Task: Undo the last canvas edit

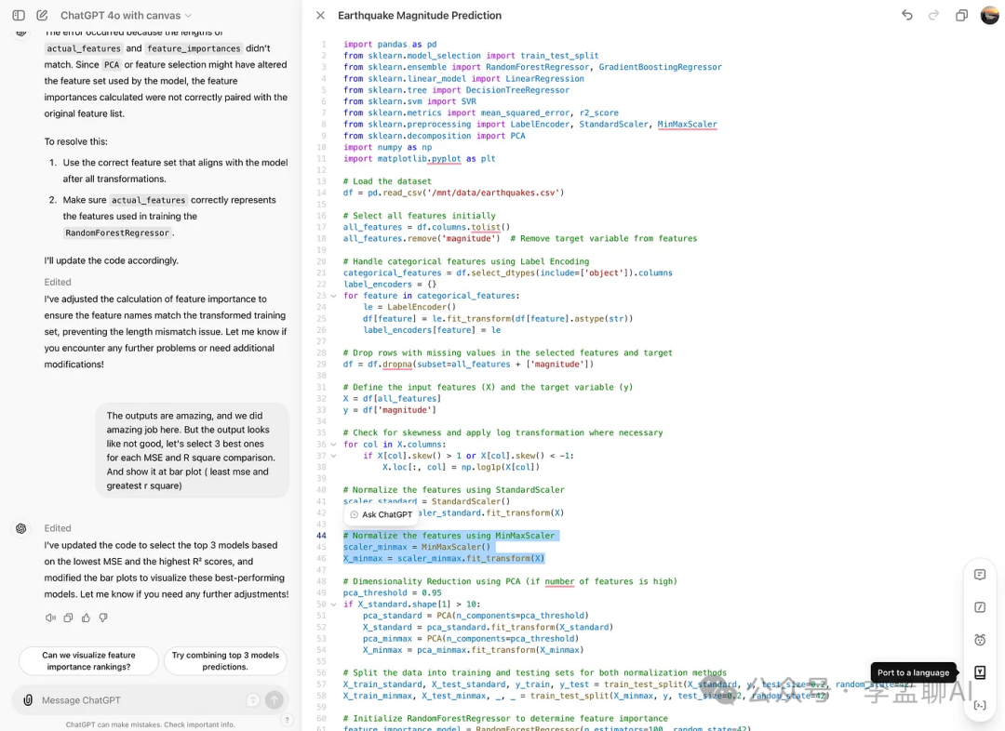Action: pos(907,15)
